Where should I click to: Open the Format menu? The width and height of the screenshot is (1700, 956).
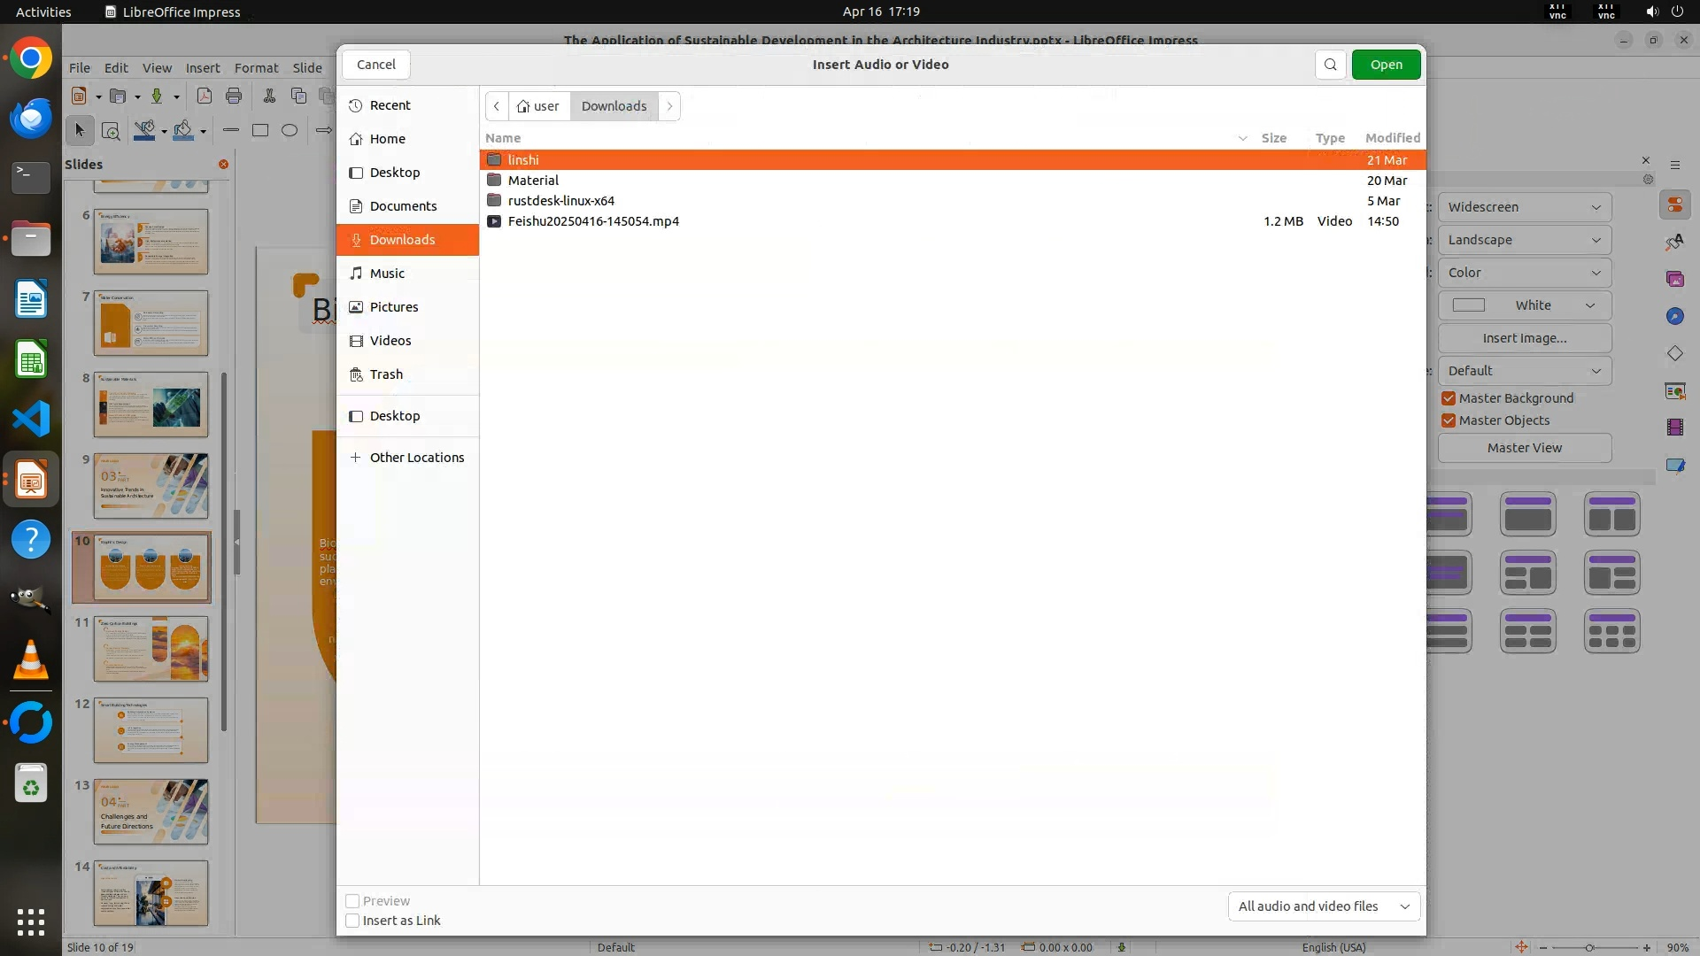[x=256, y=68]
